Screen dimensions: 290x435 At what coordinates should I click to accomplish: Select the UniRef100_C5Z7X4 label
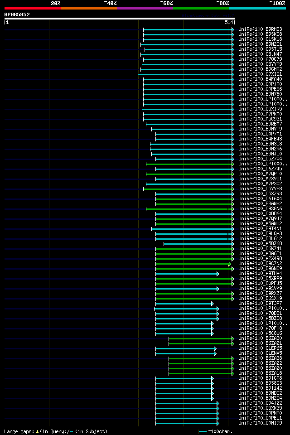tap(260, 159)
